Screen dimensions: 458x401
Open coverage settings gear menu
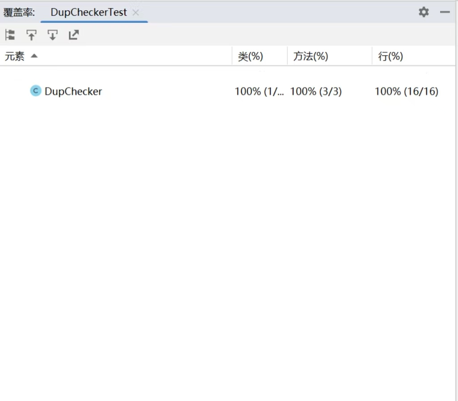click(424, 12)
